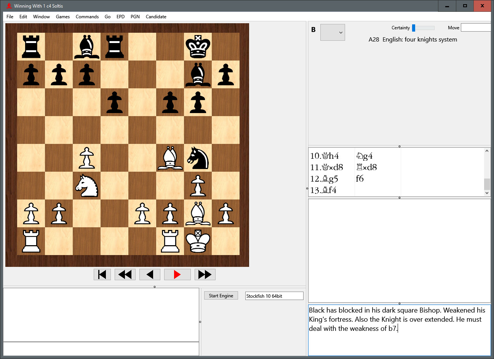Click the Stockfish 10 64bit engine name field

274,295
